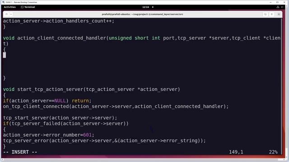
Task: Open the Terminal app menu in top bar
Action: [28, 7]
